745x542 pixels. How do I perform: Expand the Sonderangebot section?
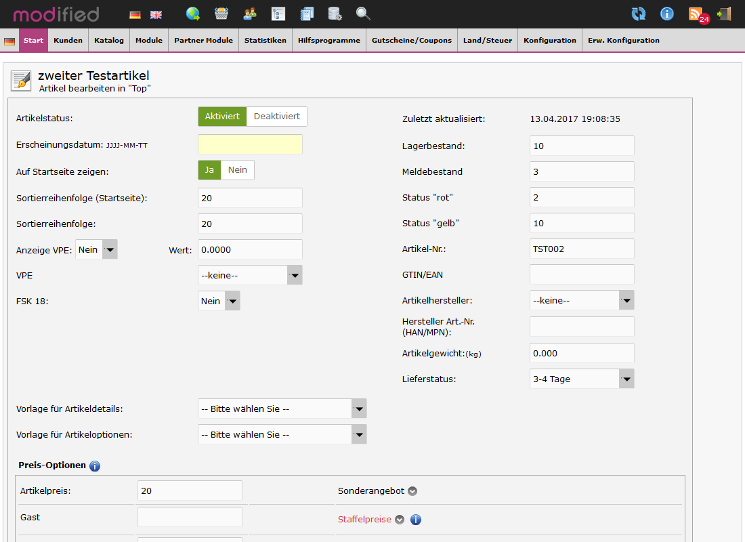[x=412, y=491]
